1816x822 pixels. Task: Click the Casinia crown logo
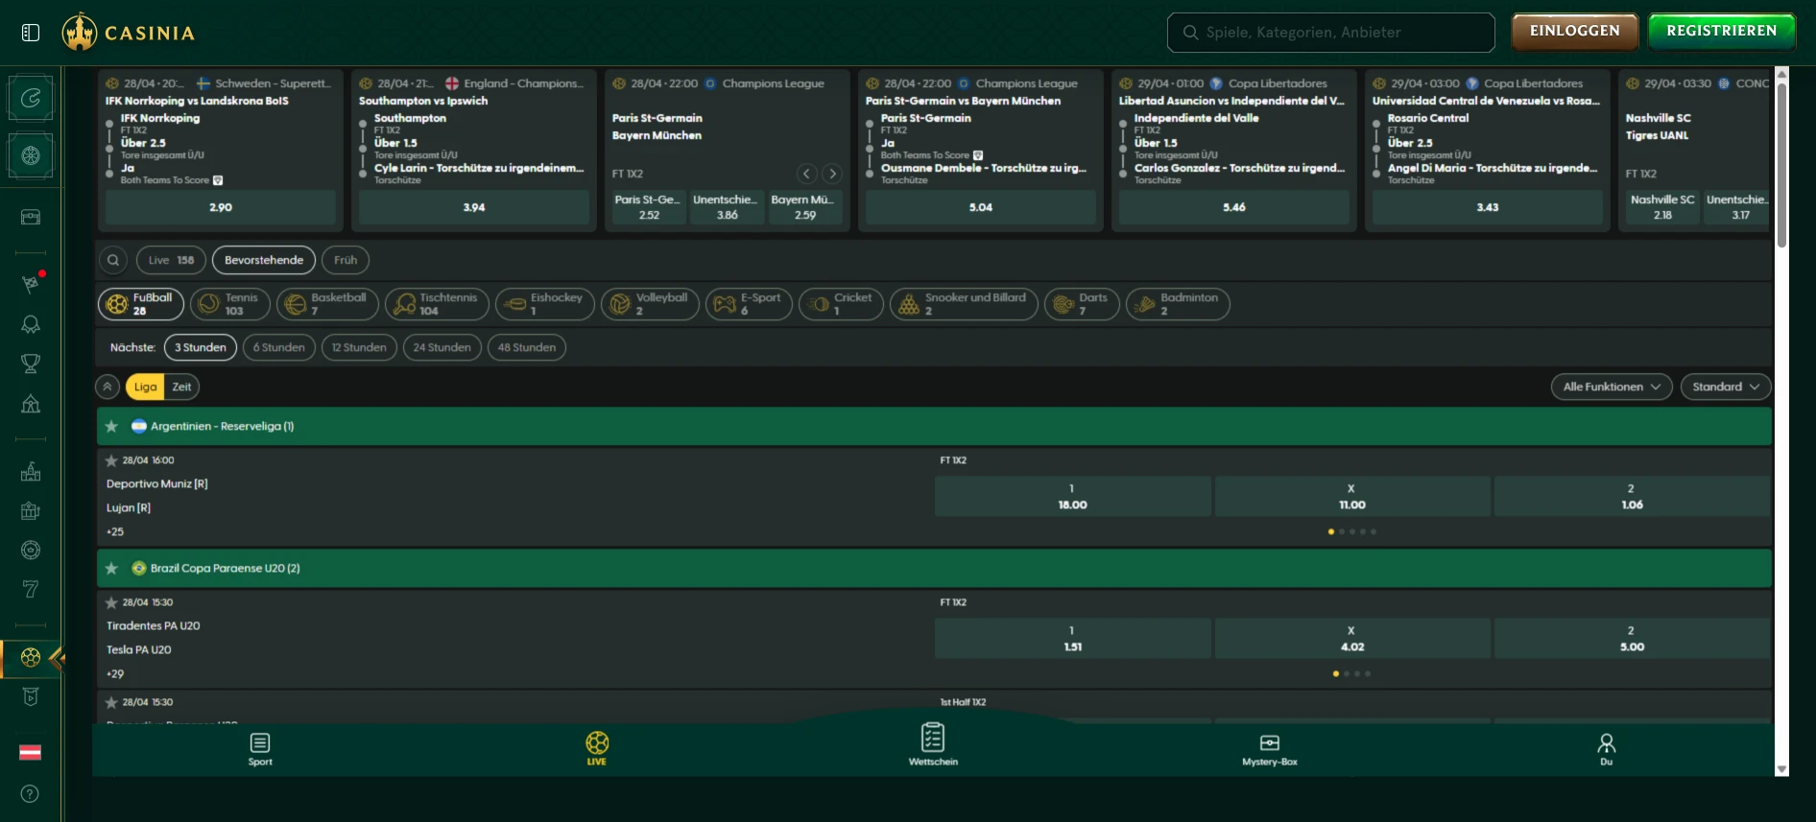pyautogui.click(x=80, y=32)
